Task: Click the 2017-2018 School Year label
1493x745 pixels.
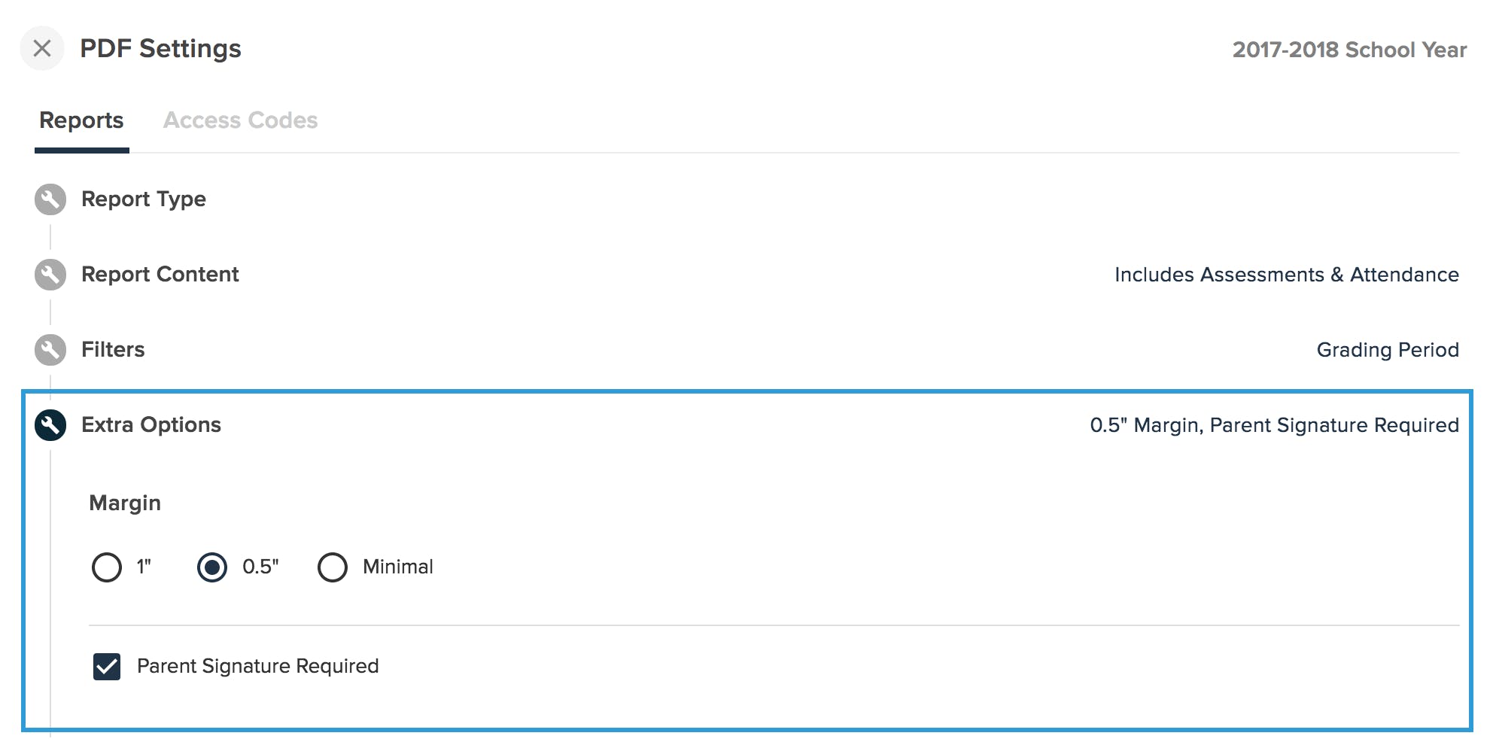Action: point(1349,50)
